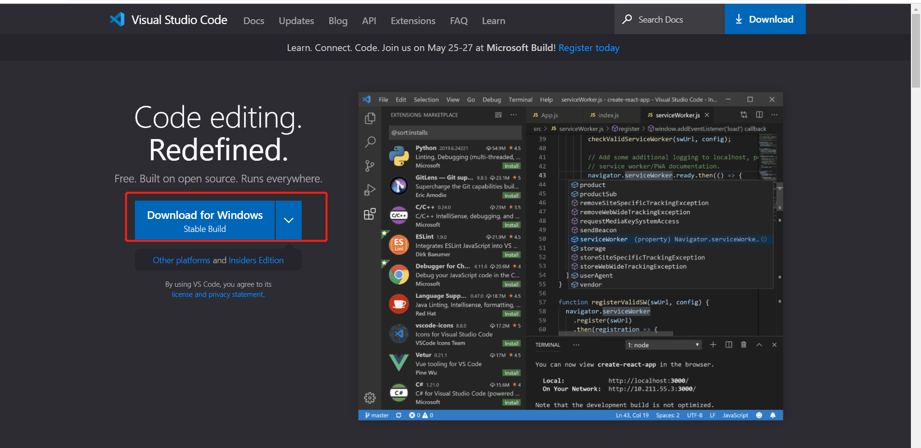Click the Download for Windows Stable Build button
Screen dimensions: 921x448
tap(205, 220)
